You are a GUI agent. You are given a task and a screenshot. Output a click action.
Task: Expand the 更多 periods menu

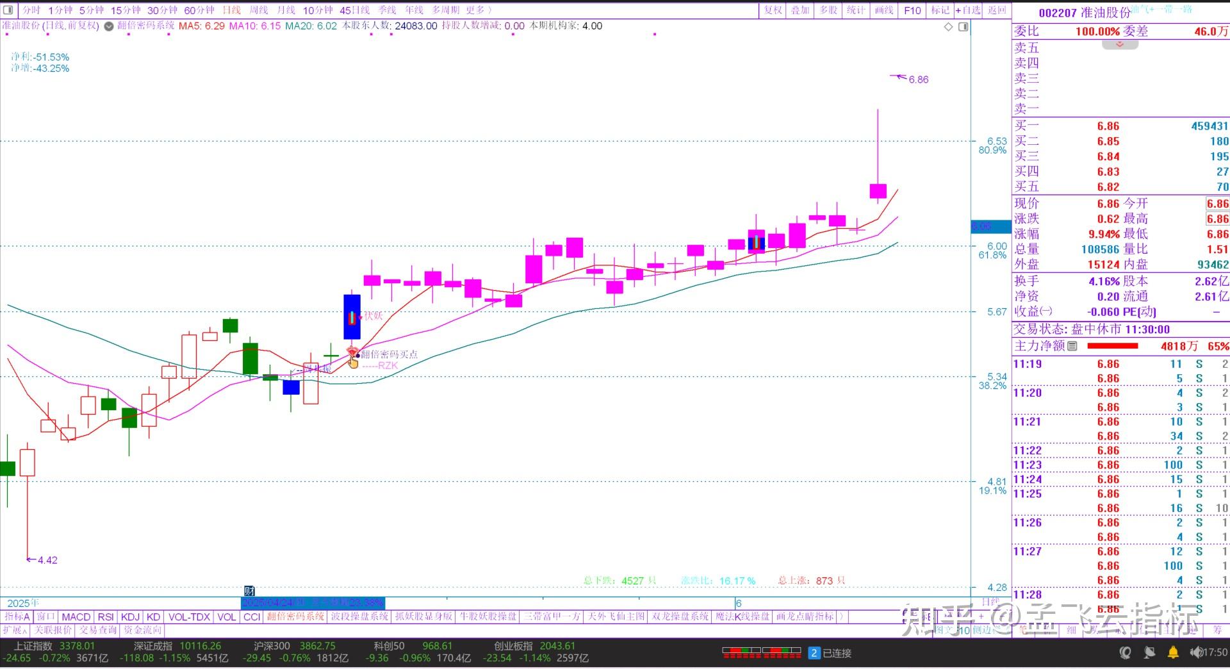[x=479, y=10]
